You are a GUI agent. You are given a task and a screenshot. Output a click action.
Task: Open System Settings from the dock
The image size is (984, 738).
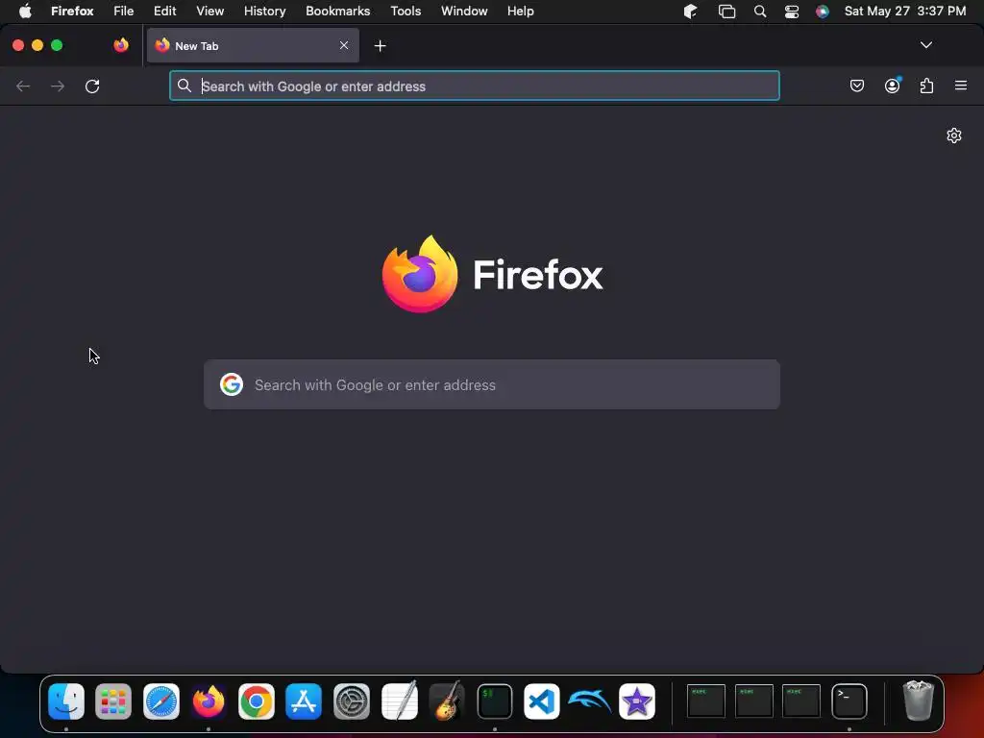pos(352,701)
